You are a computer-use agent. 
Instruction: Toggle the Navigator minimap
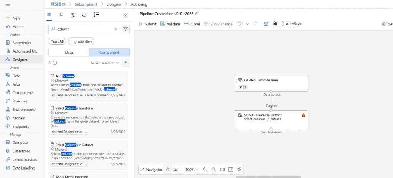pyautogui.click(x=151, y=170)
